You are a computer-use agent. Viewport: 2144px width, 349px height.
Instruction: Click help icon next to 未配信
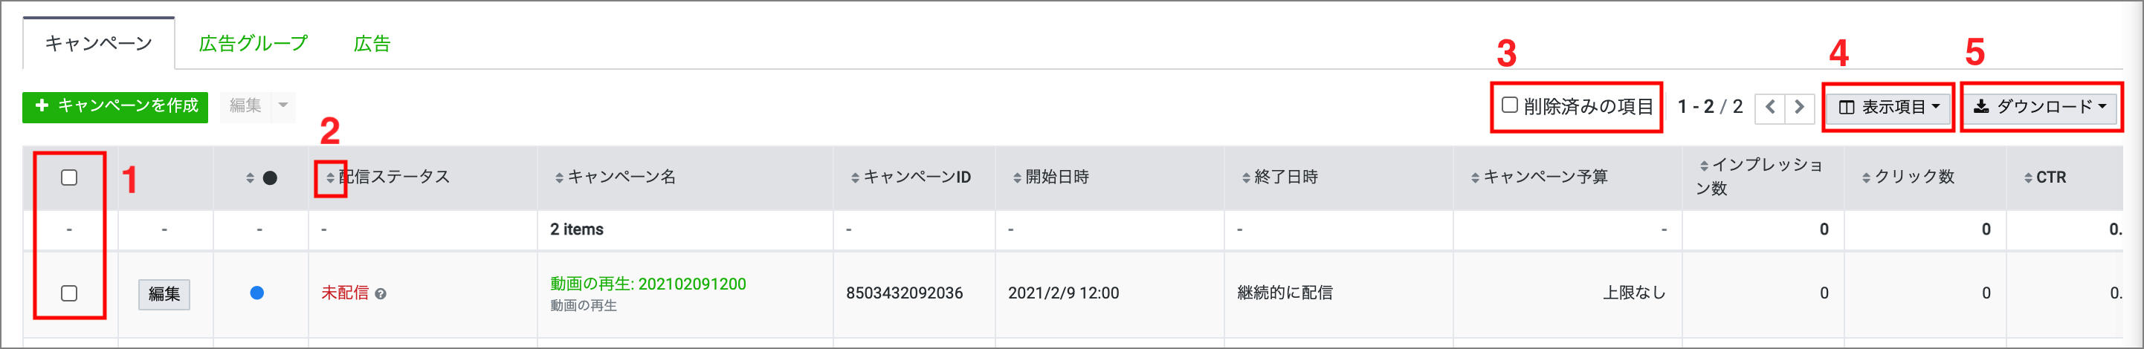pos(381,294)
